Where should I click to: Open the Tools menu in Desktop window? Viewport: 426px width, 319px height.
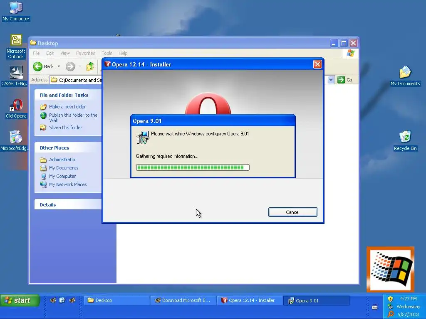pos(107,53)
